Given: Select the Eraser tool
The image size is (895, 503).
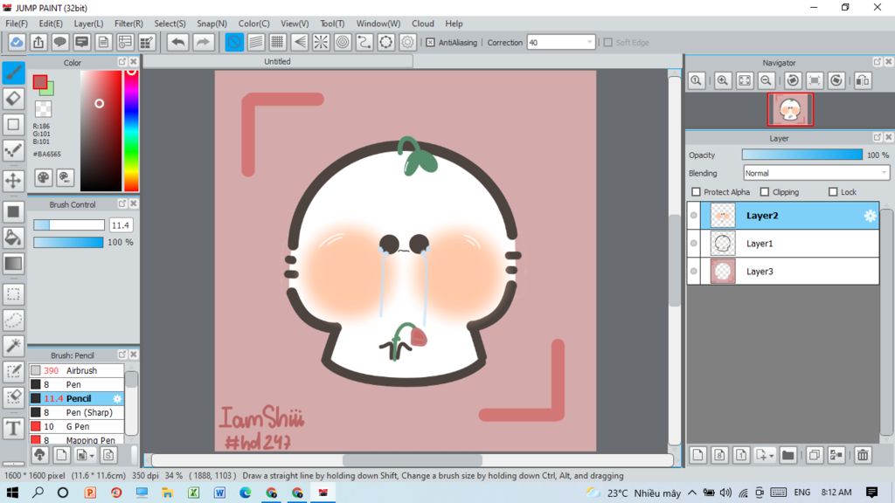Looking at the screenshot, I should (13, 99).
